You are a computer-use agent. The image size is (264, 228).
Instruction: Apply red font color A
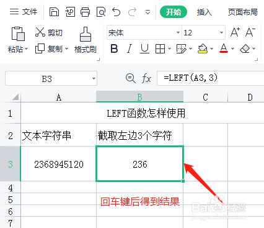224,48
